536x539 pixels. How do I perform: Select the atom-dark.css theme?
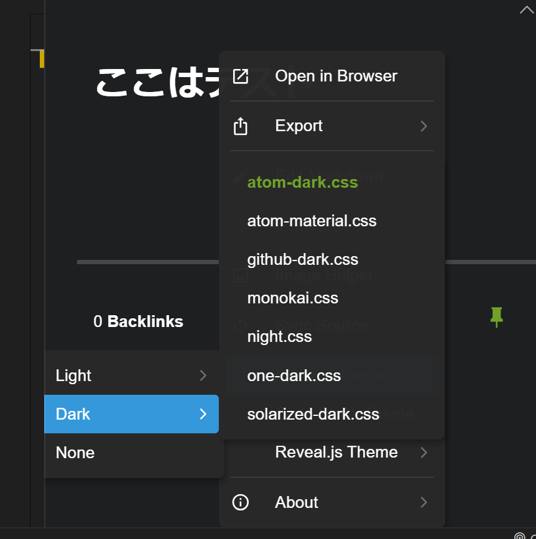click(x=302, y=182)
